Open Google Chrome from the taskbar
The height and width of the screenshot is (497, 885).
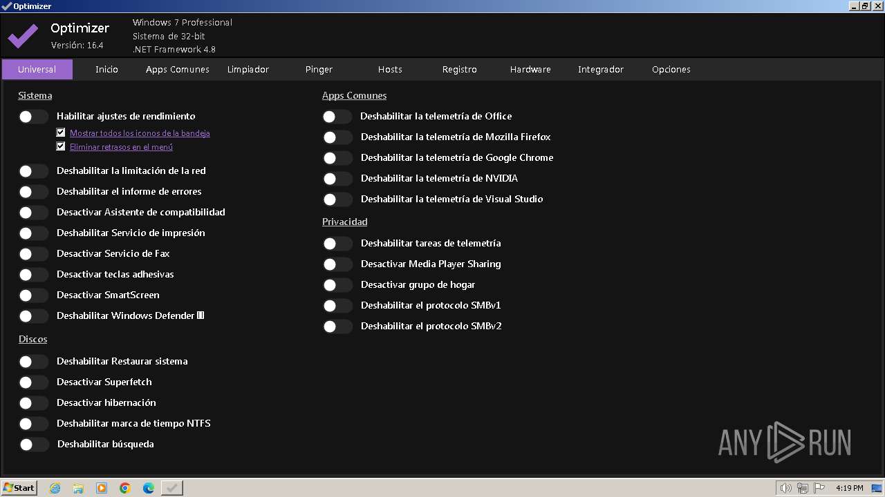click(125, 488)
